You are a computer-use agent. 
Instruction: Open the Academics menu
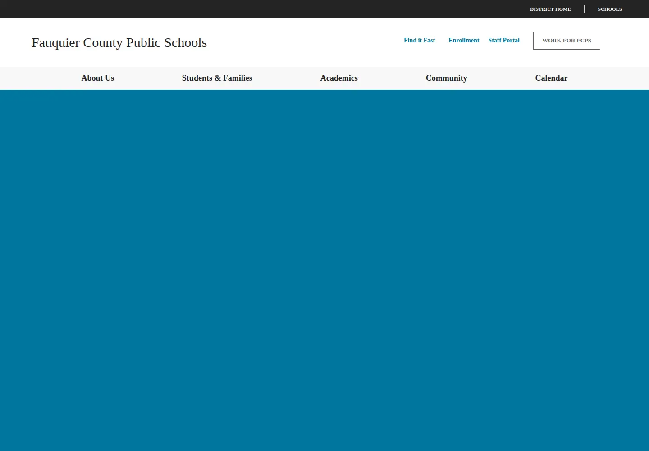point(339,78)
